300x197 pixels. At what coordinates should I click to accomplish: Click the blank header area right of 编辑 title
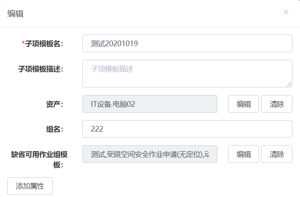pos(153,14)
